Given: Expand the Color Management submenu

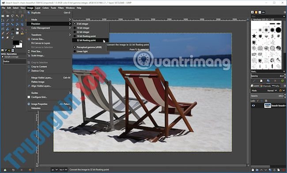Looking at the screenshot, I should point(49,28).
